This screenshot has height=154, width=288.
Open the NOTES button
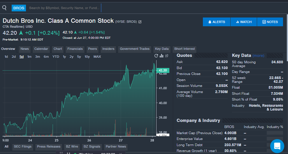point(270,22)
